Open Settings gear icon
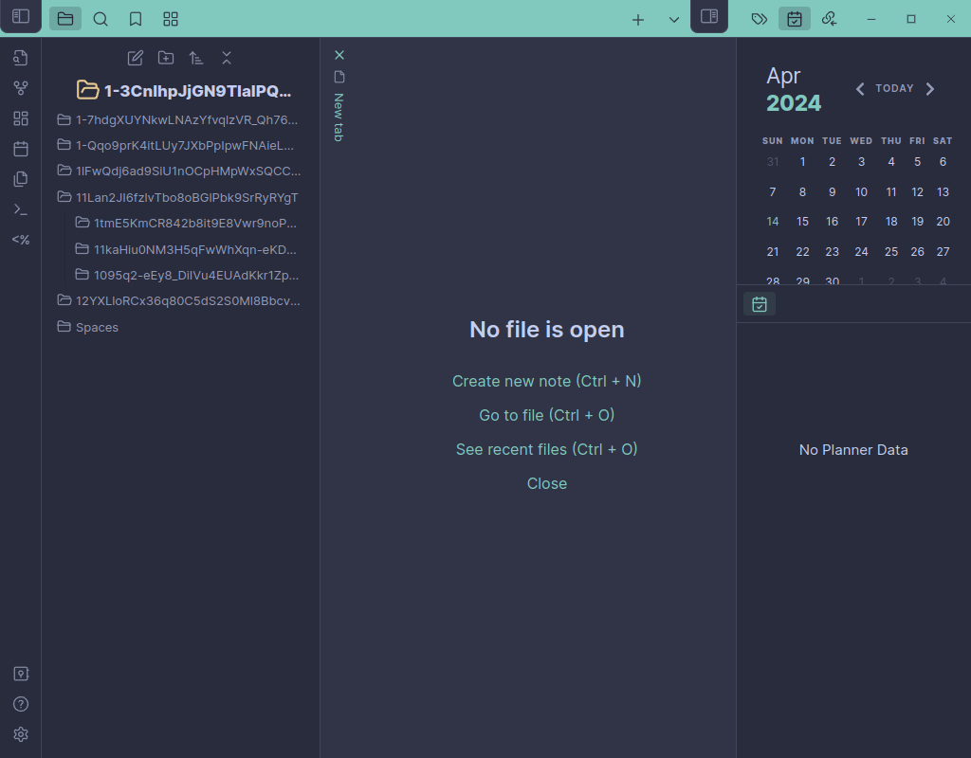 pyautogui.click(x=21, y=734)
